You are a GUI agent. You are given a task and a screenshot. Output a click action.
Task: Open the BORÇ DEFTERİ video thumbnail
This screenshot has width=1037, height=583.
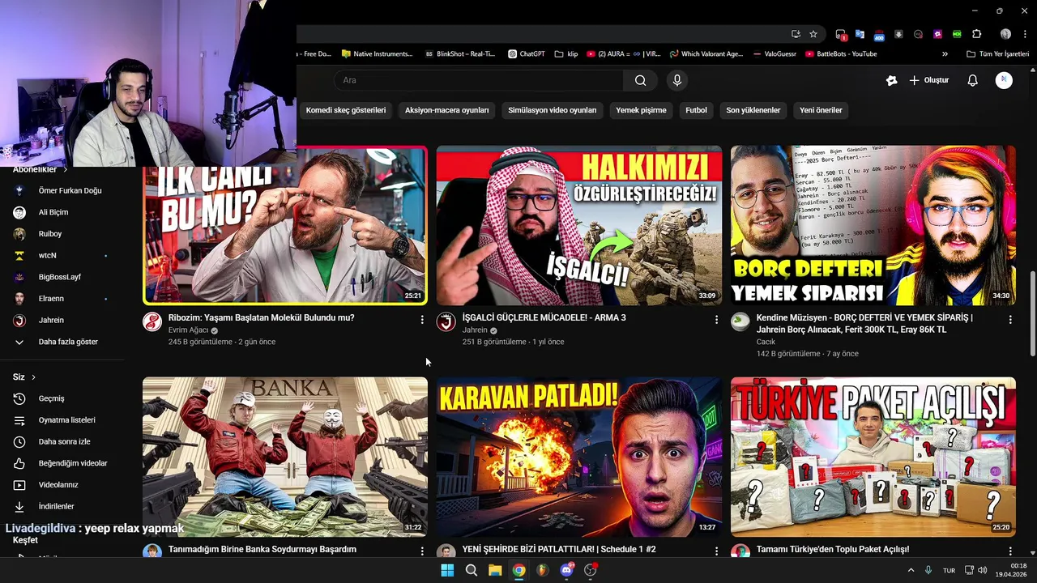873,225
